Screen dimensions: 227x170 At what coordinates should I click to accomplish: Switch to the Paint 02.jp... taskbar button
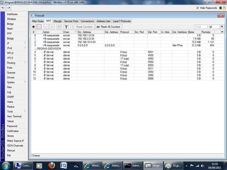point(173,166)
